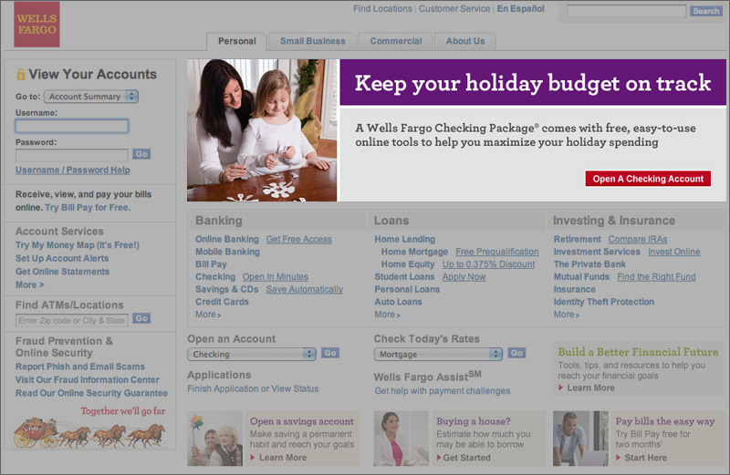Click Learn More under Open a savings account

coord(283,458)
